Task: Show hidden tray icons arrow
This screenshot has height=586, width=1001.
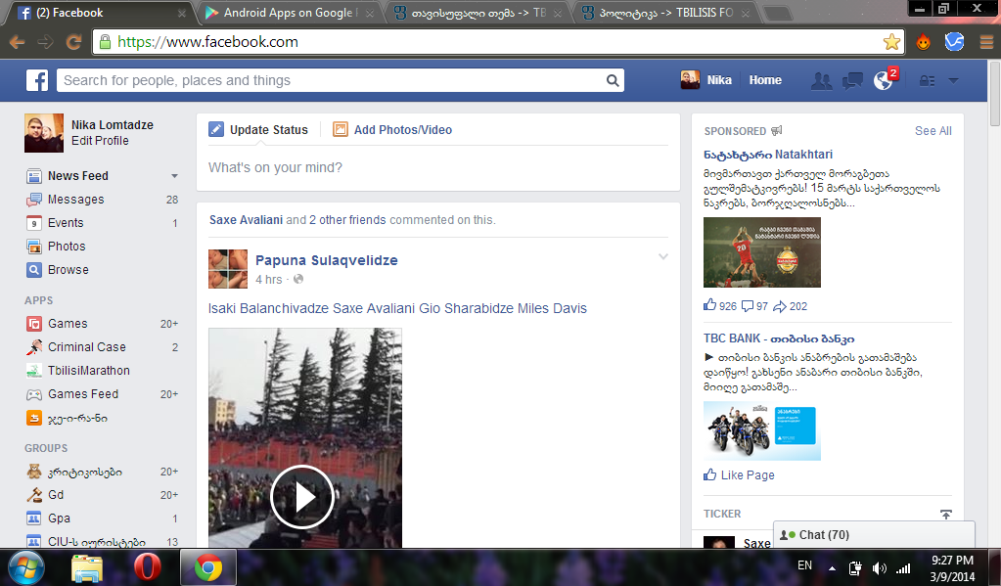Action: [832, 568]
